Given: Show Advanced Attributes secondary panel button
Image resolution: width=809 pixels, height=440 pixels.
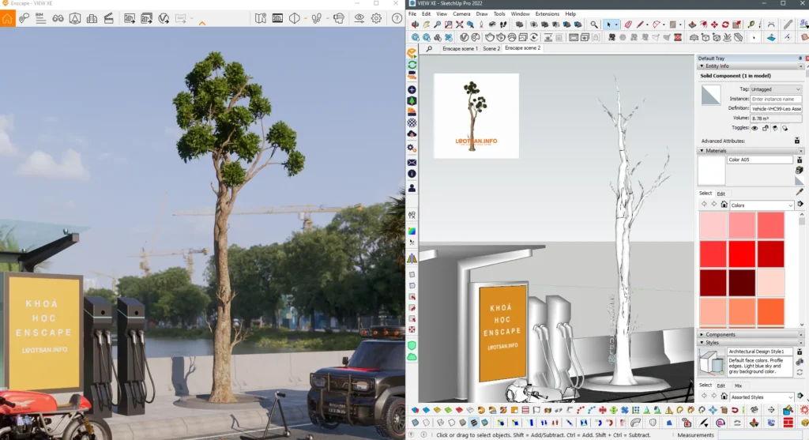Looking at the screenshot, I should (x=797, y=141).
